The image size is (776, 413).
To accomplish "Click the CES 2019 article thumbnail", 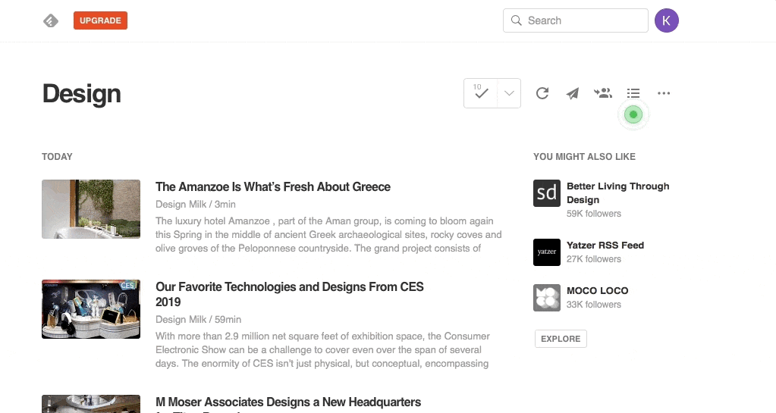I will (x=91, y=309).
